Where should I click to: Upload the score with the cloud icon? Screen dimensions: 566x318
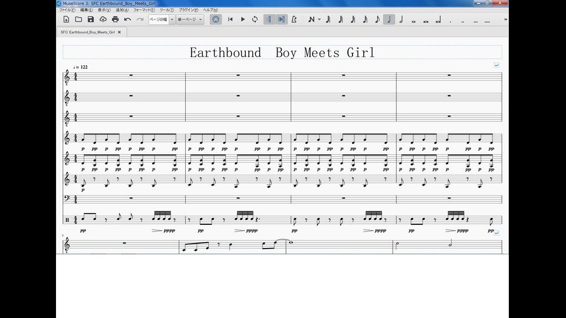pos(103,19)
